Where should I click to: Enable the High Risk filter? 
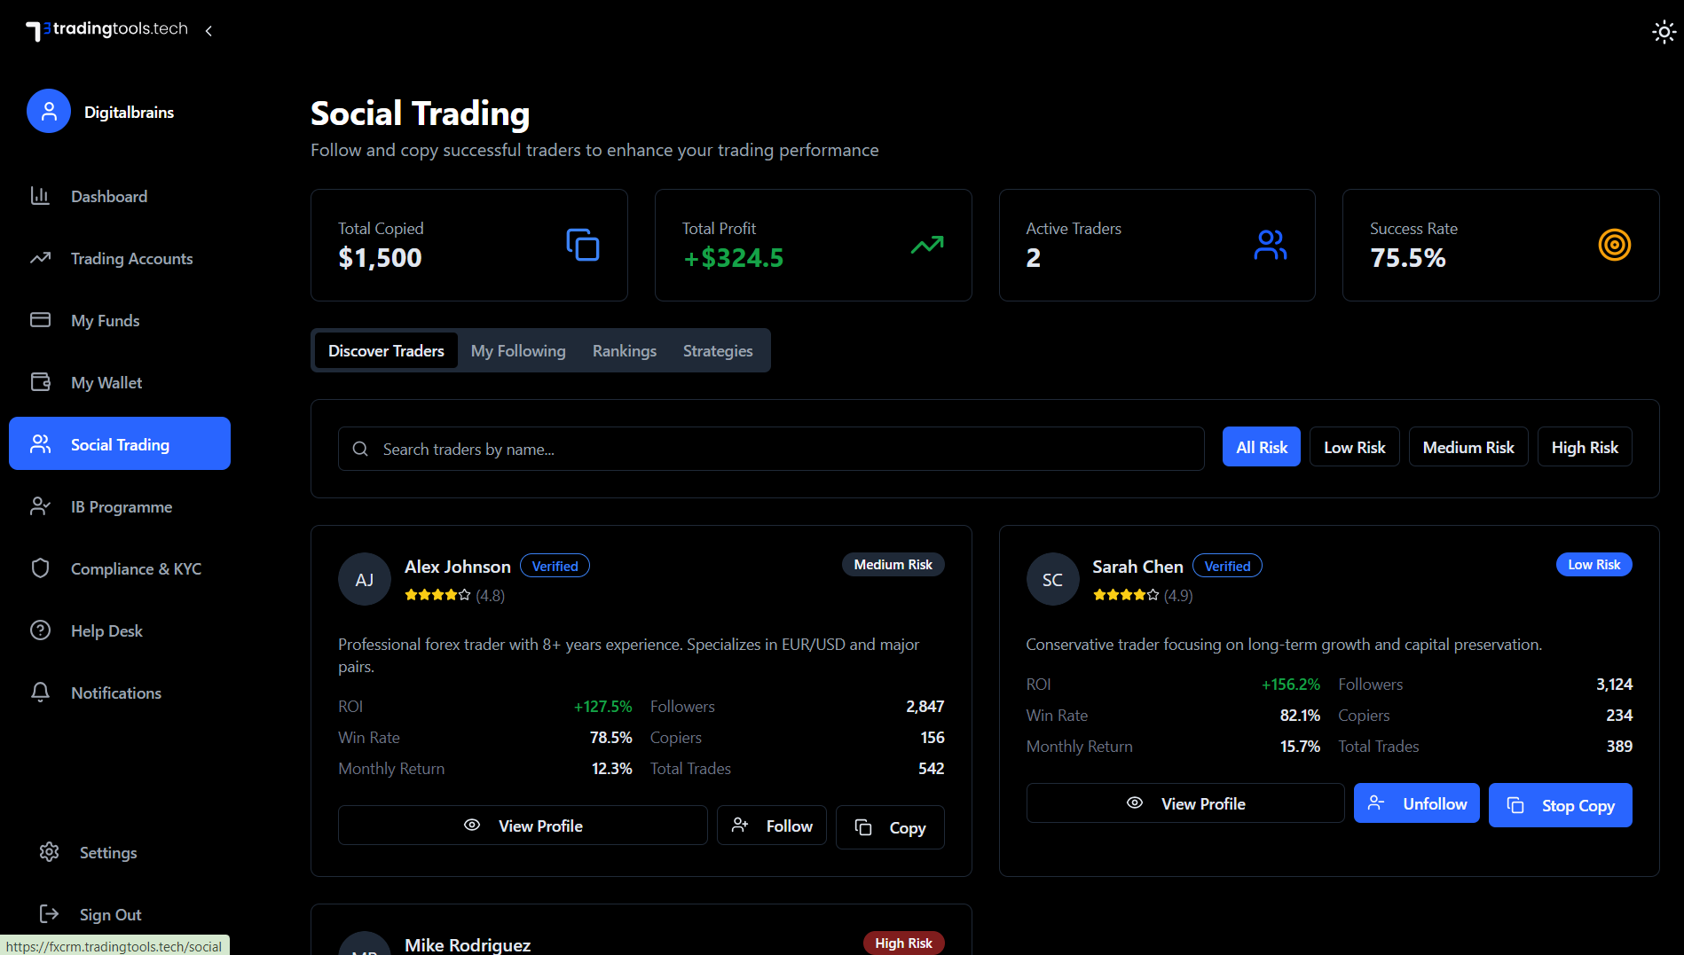[x=1585, y=446]
